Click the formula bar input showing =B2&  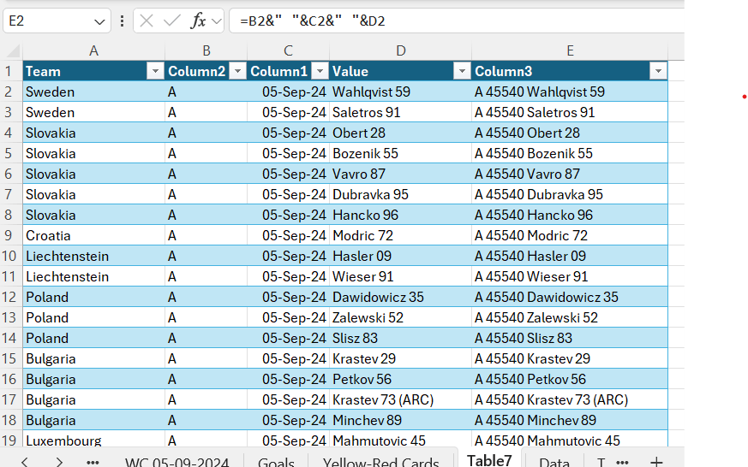tap(457, 21)
